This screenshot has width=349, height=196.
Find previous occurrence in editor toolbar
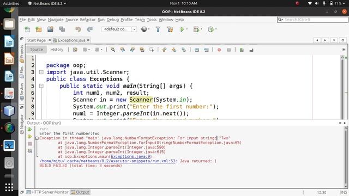pyautogui.click(x=122, y=50)
